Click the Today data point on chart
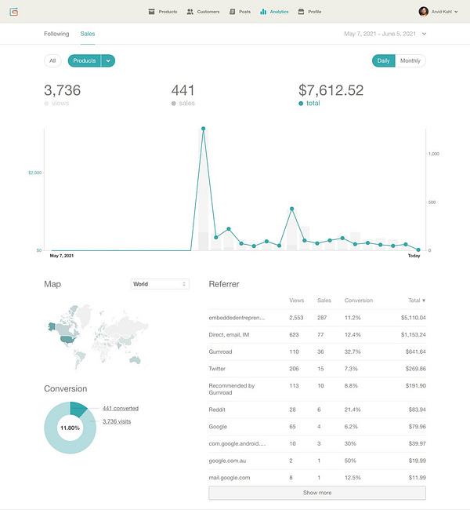This screenshot has height=510, width=470. (418, 250)
